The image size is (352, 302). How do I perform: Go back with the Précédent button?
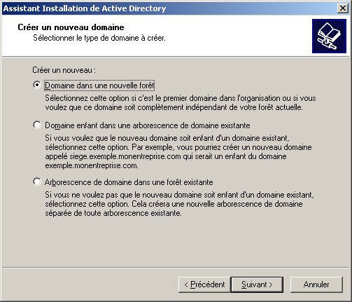tap(204, 284)
